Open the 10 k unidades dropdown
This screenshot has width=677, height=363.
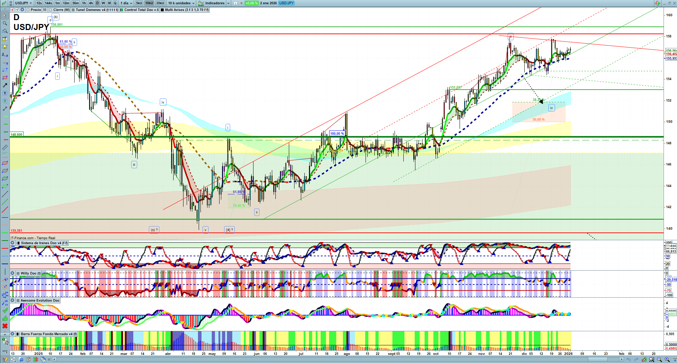pyautogui.click(x=181, y=3)
